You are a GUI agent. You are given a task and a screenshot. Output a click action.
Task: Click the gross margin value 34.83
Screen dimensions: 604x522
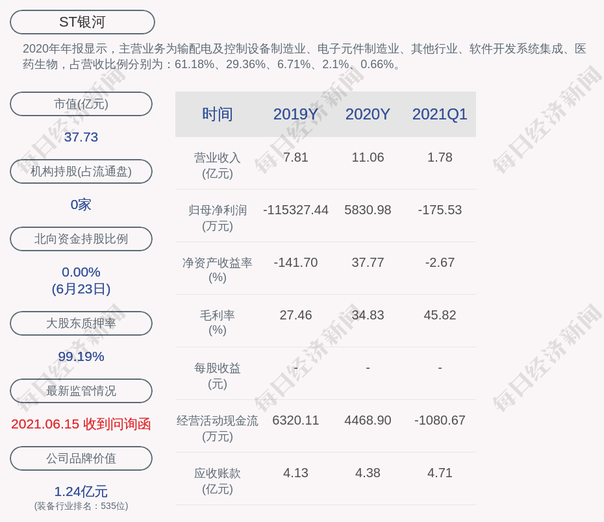point(368,316)
